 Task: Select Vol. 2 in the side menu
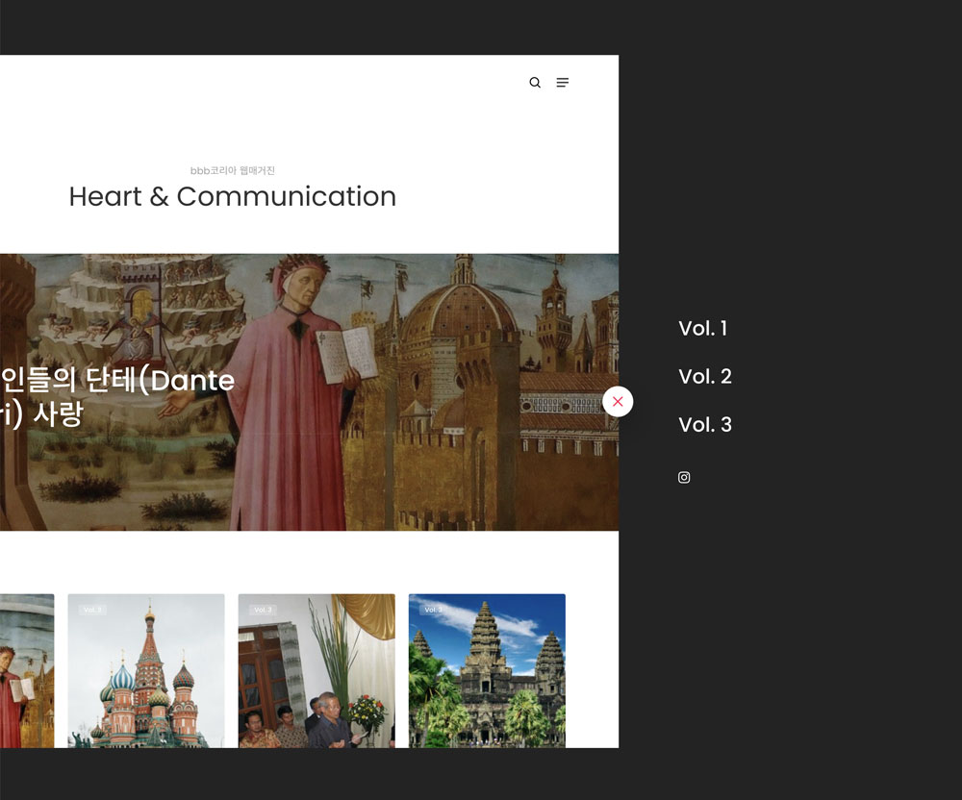point(705,376)
